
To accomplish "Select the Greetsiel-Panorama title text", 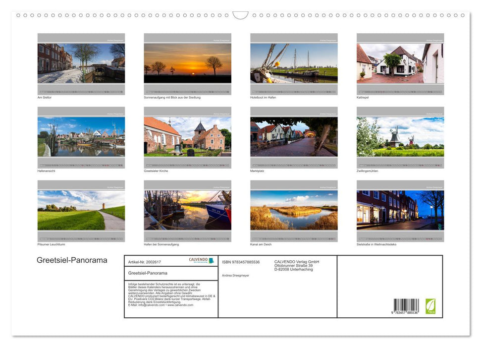I will (x=72, y=260).
